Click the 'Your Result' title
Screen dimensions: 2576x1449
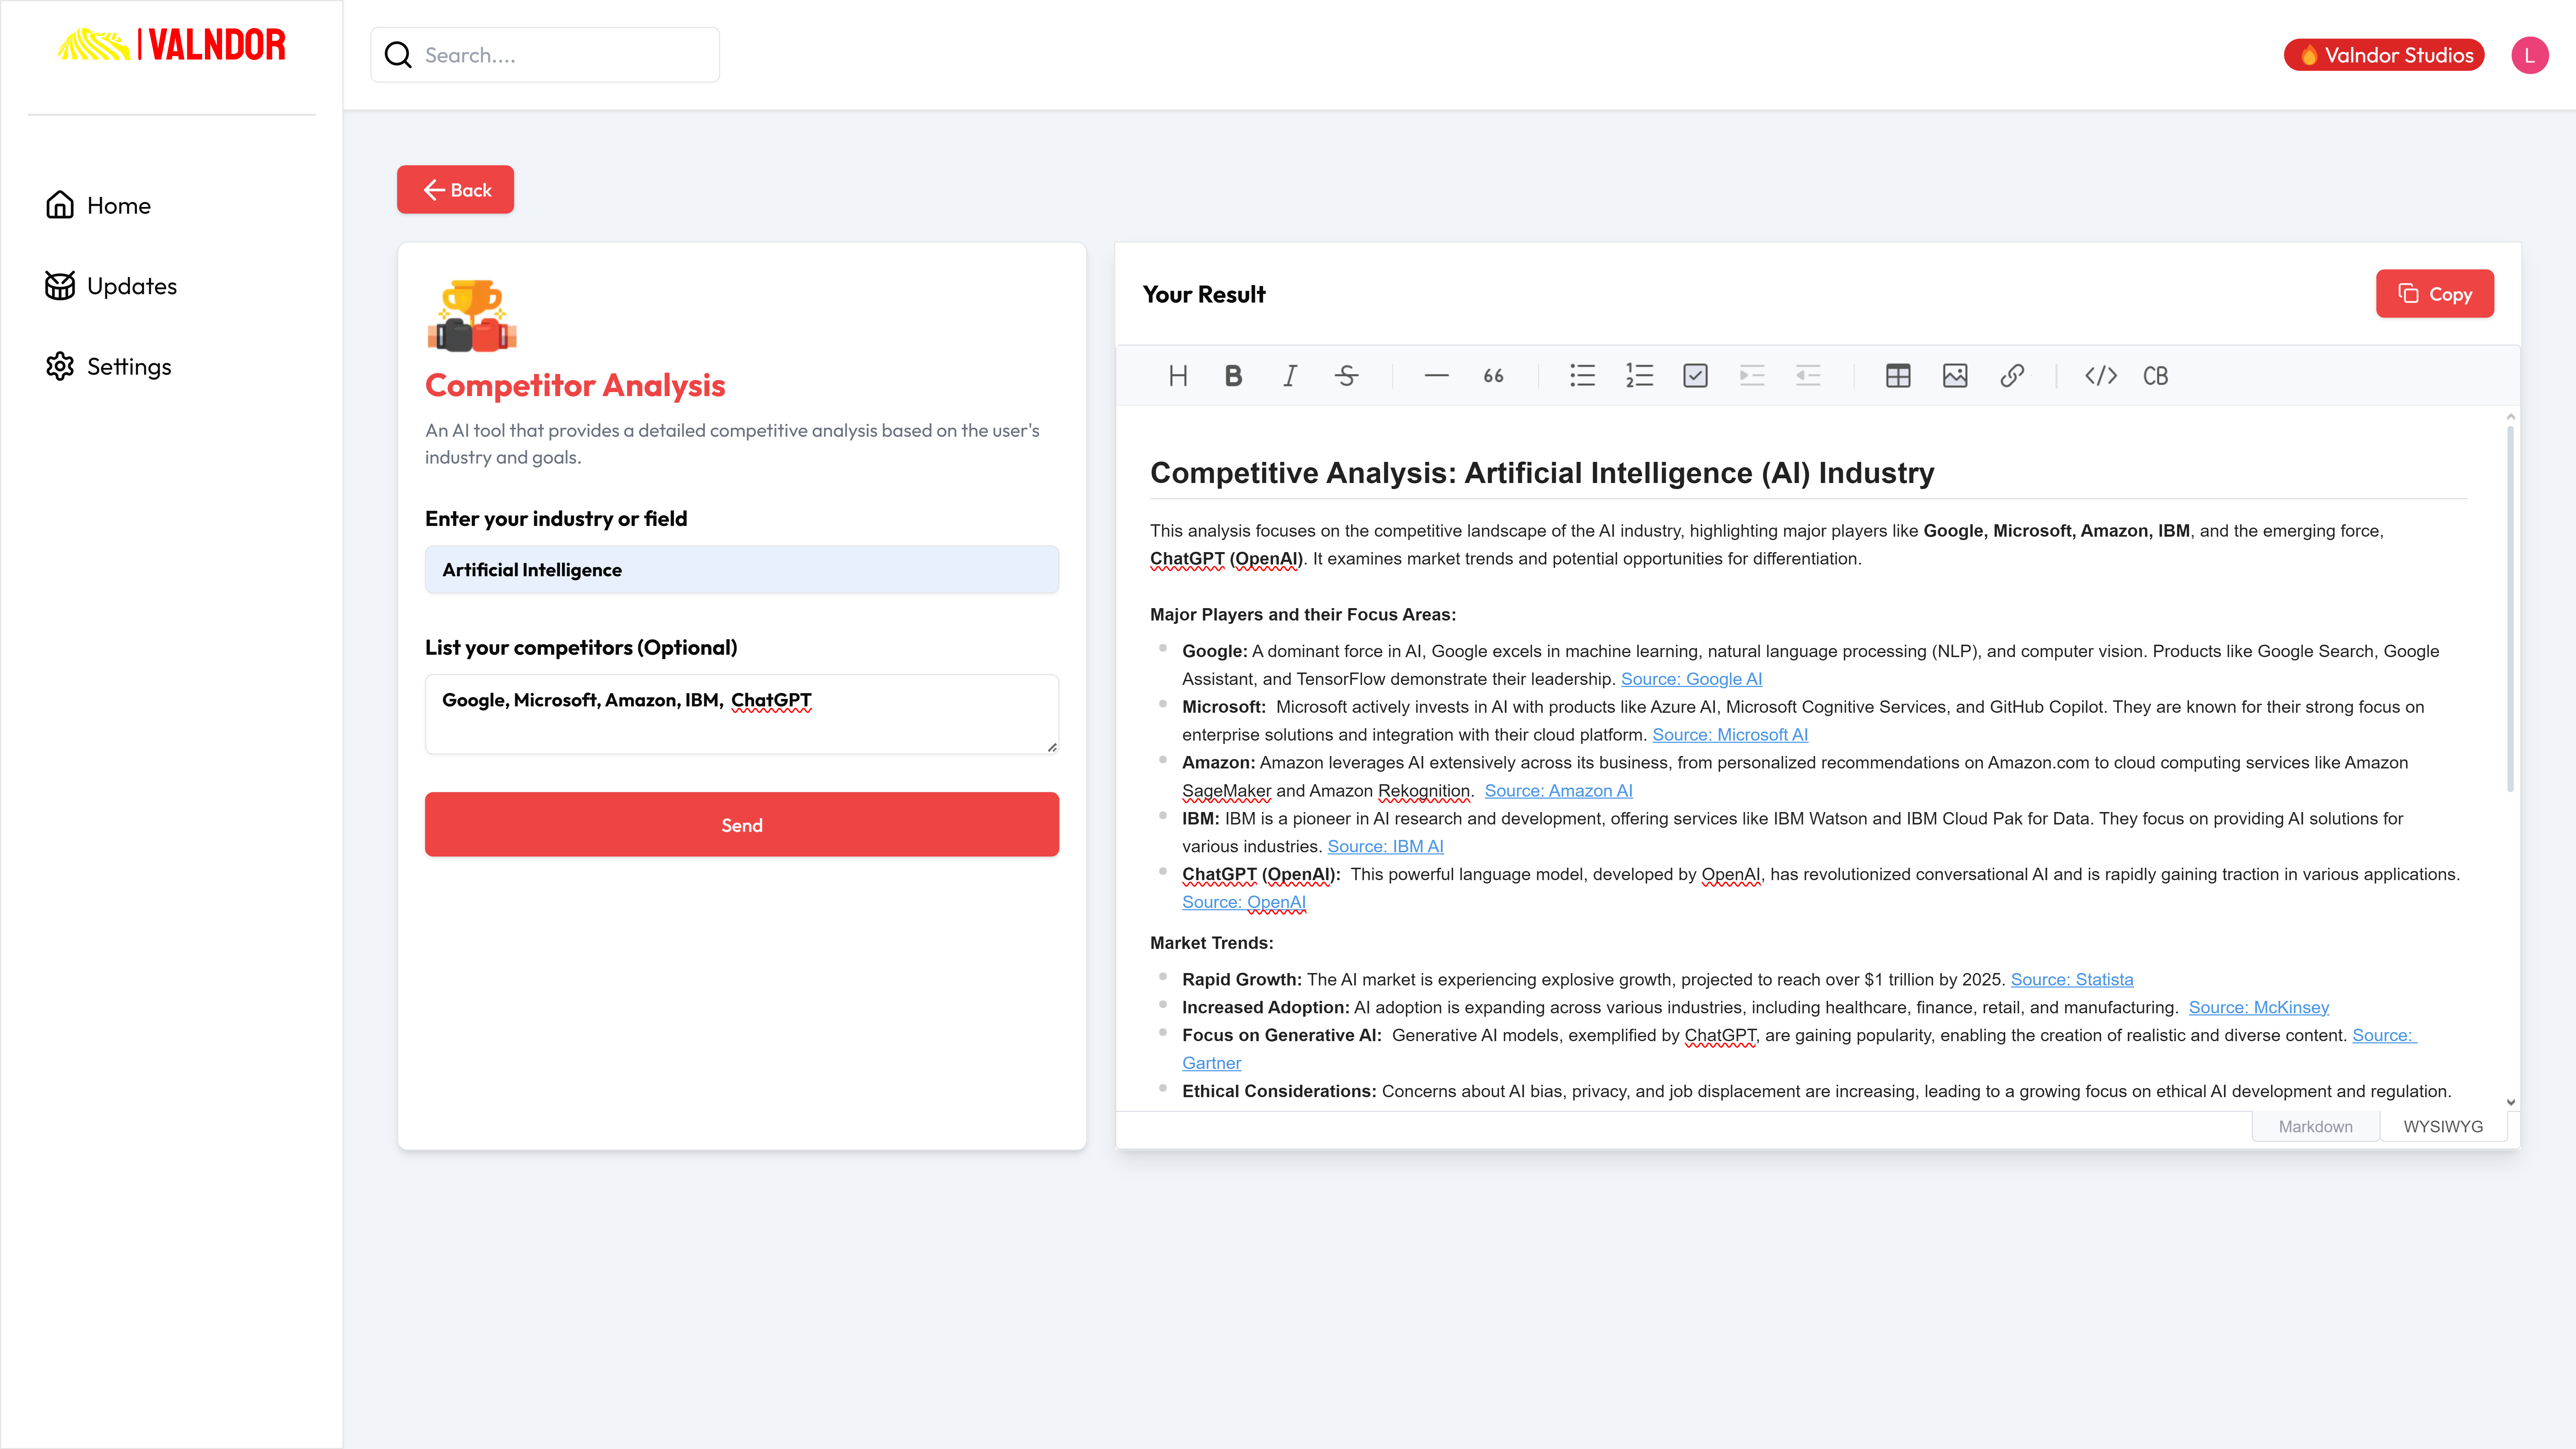pos(1204,294)
